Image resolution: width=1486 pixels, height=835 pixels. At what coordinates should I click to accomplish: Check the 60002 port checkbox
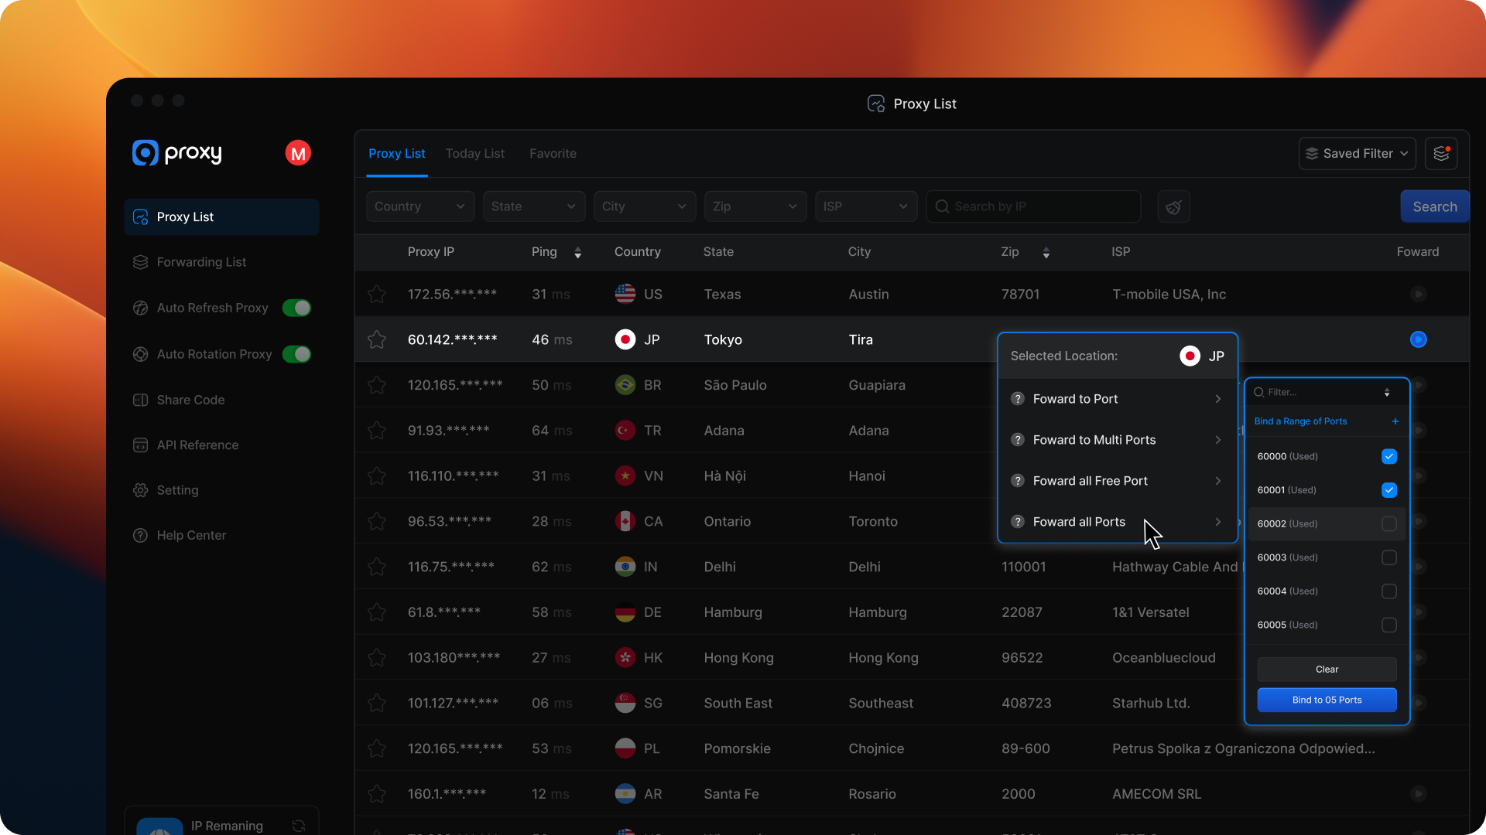pyautogui.click(x=1389, y=524)
